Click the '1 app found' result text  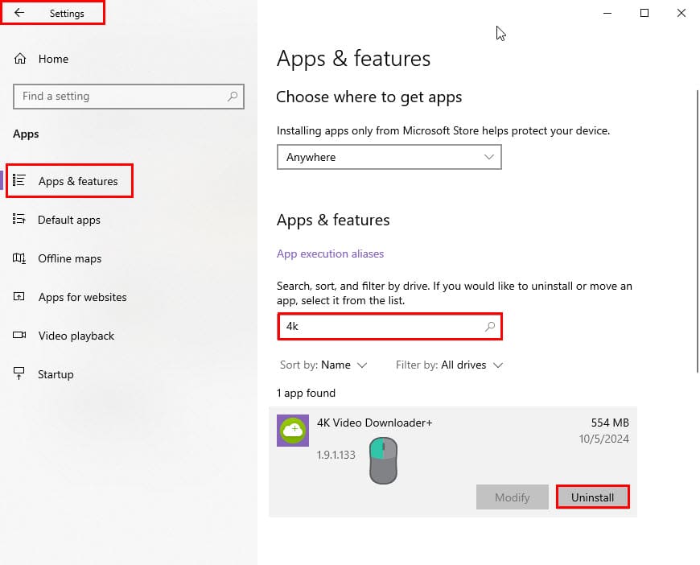[306, 393]
